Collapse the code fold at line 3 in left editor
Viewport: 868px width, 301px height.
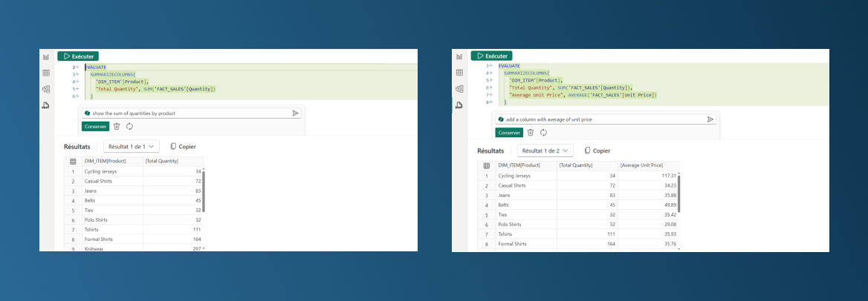[x=77, y=75]
